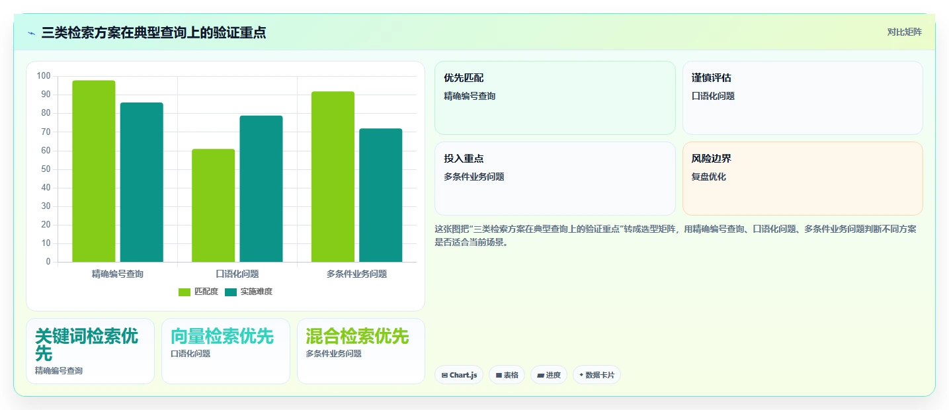Click the 匹配度 bar for 精确编号查询
Viewport: 949px width, 410px height.
click(x=94, y=171)
